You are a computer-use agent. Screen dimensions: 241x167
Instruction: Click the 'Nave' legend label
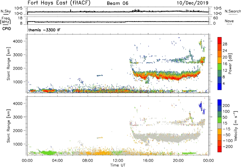point(229,21)
